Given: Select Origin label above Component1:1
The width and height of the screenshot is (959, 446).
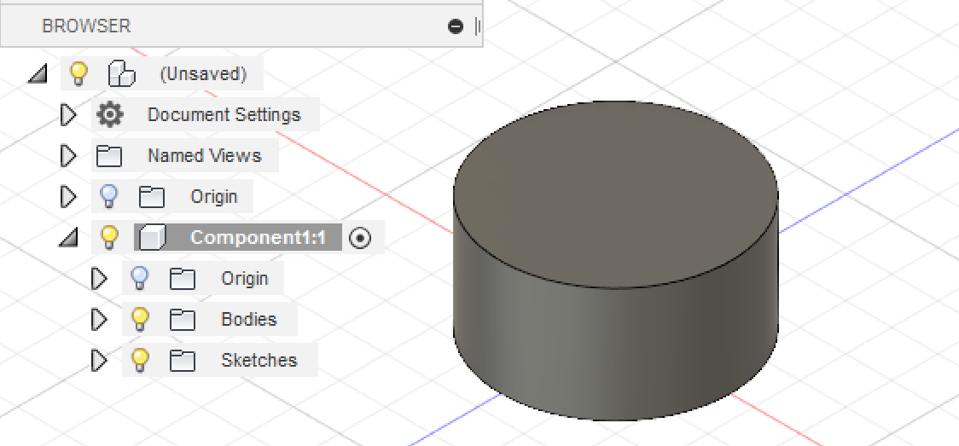Looking at the screenshot, I should click(213, 197).
